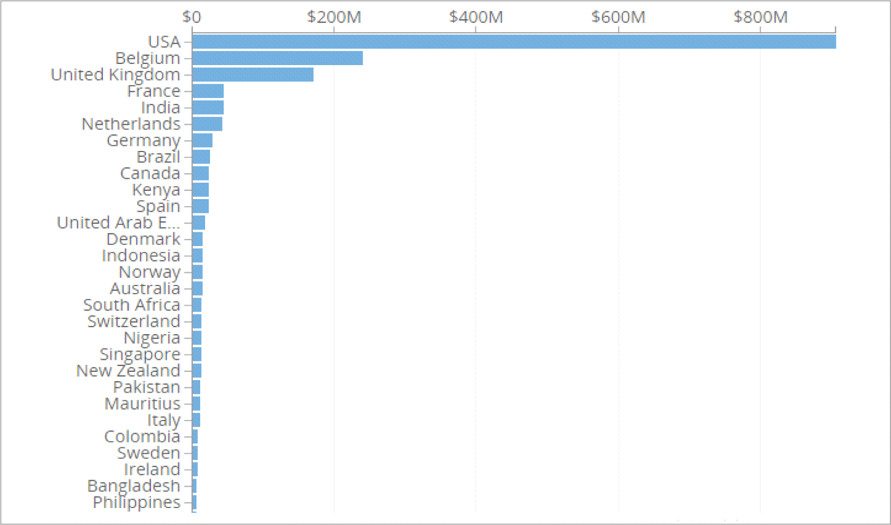Viewport: 891px width, 525px height.
Task: Click the France label
Action: [x=154, y=91]
